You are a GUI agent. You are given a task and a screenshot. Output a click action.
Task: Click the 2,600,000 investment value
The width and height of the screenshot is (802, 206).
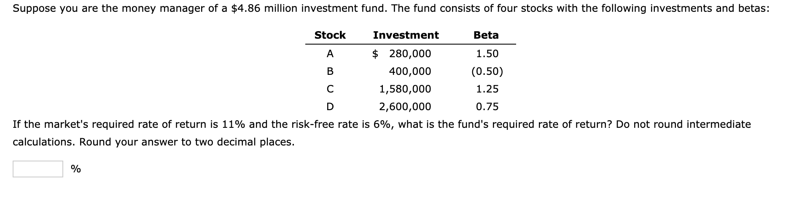pyautogui.click(x=405, y=107)
